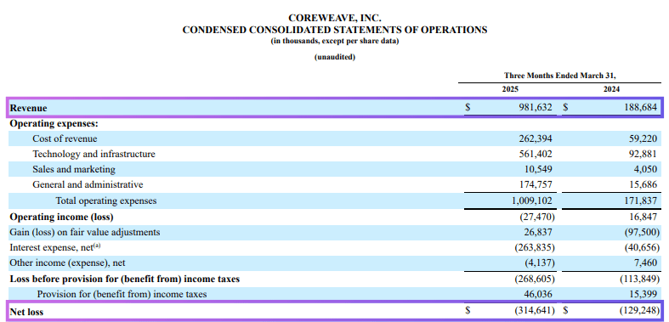Select Technology and infrastructure label

pos(94,154)
